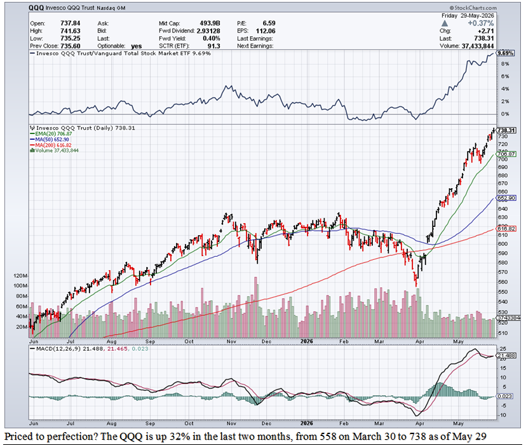
Task: Click the 706.87 EMA tag on the price axis
Action: 506,154
